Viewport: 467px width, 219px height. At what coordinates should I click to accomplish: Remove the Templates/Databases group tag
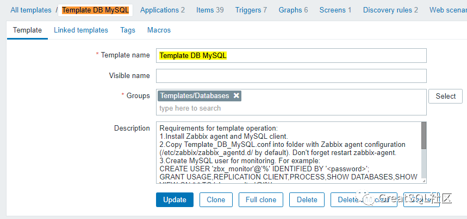tap(236, 96)
